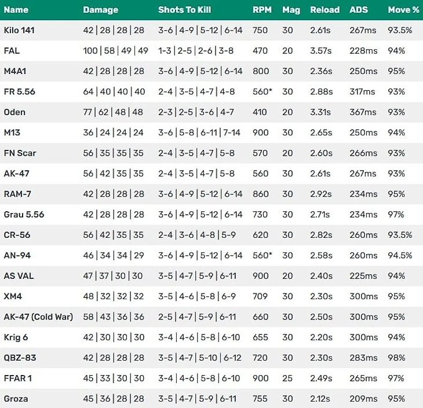Click the FAL weapon name
The height and width of the screenshot is (408, 423).
click(x=12, y=51)
